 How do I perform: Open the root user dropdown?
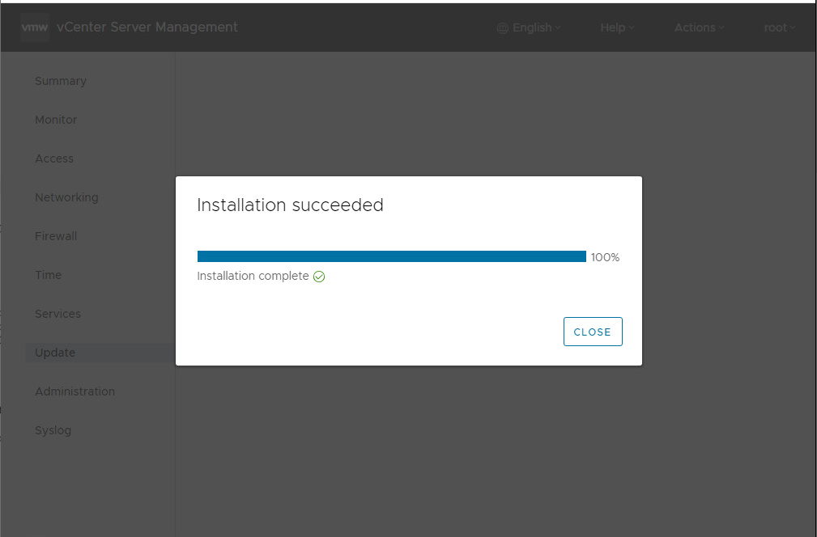coord(780,27)
